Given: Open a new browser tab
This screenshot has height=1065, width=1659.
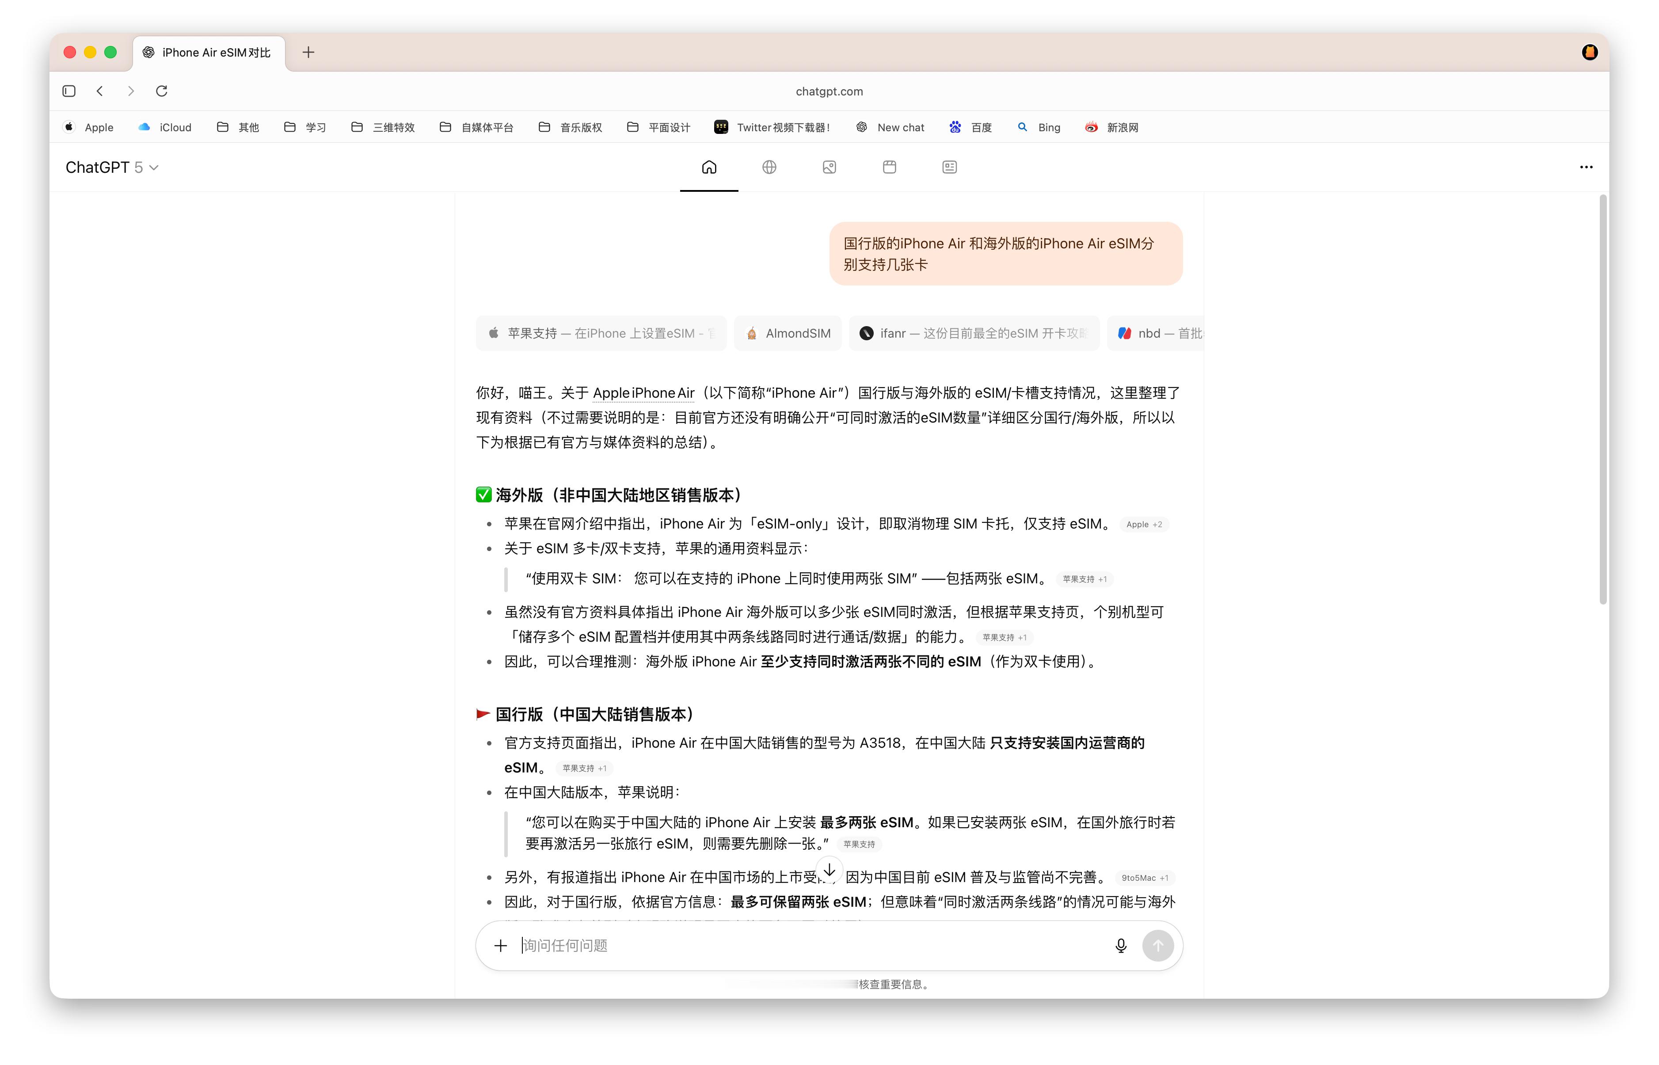Looking at the screenshot, I should click(308, 53).
